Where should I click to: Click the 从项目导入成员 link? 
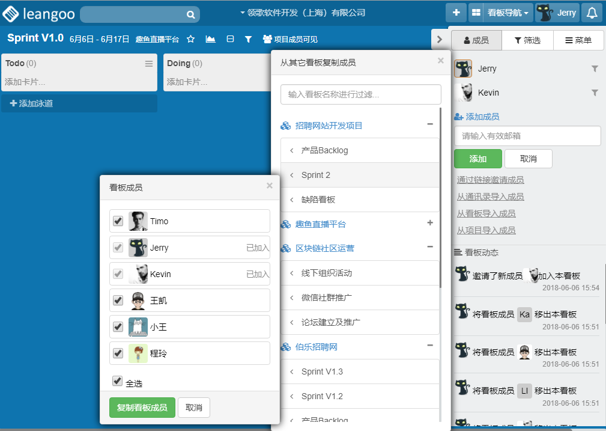(486, 230)
